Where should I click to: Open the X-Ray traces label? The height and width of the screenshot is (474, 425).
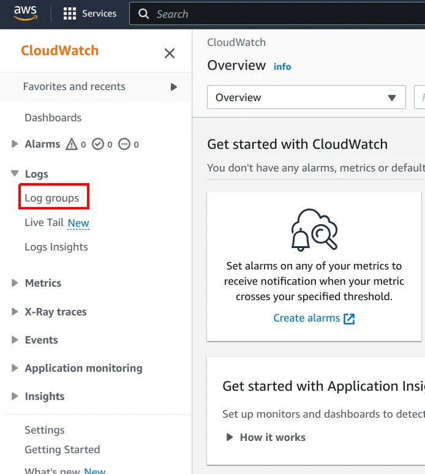(56, 312)
